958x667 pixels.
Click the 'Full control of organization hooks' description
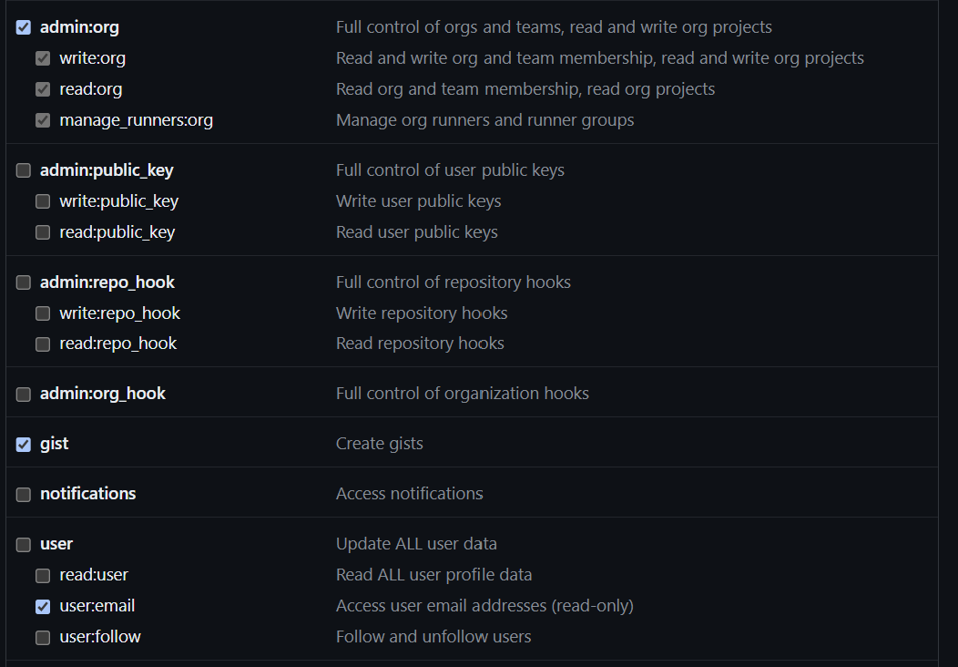click(462, 394)
